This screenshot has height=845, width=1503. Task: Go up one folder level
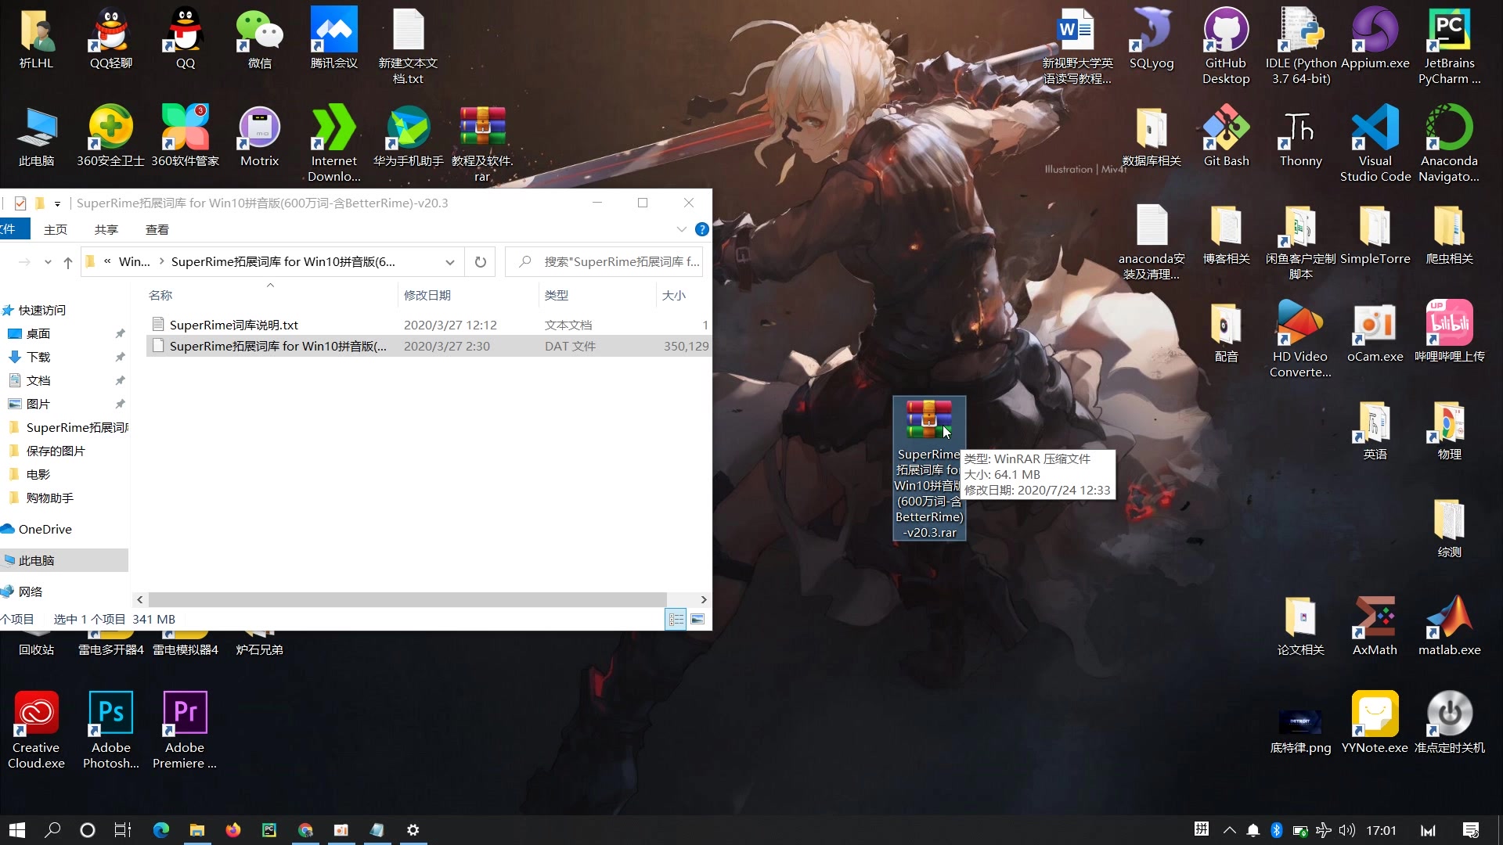point(68,262)
